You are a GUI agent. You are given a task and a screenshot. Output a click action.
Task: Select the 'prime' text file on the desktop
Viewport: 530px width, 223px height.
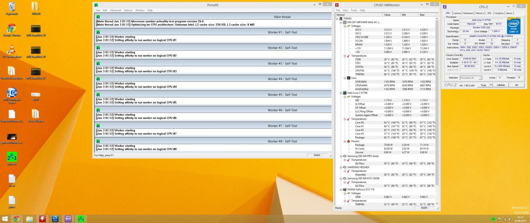(x=12, y=202)
